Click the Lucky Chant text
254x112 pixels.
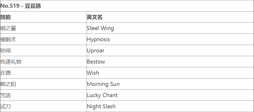click(x=102, y=95)
